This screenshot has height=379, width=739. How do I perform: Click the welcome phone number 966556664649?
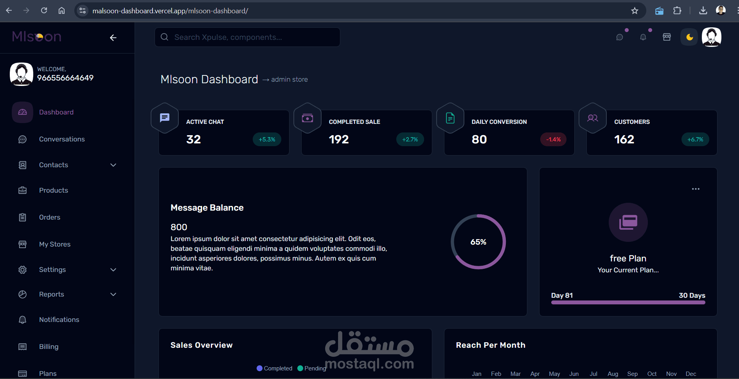pyautogui.click(x=65, y=78)
